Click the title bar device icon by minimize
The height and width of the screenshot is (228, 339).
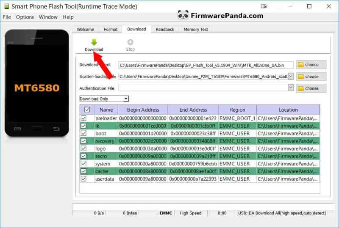264,6
